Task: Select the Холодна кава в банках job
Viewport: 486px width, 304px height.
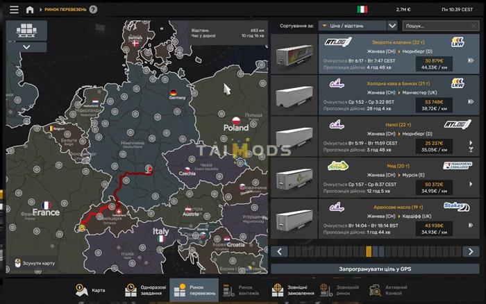Action: click(399, 95)
